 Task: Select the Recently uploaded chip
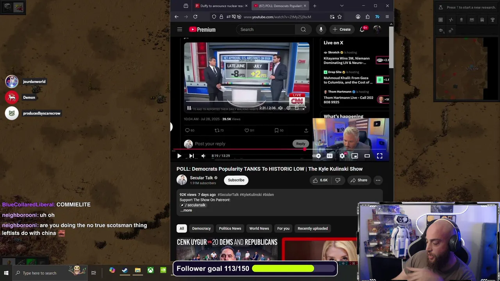(313, 228)
